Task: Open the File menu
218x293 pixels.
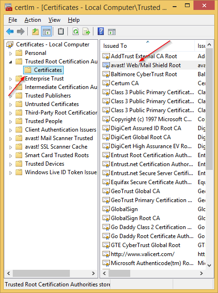Action: (x=13, y=20)
